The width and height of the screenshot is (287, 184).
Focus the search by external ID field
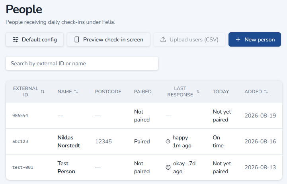point(82,63)
